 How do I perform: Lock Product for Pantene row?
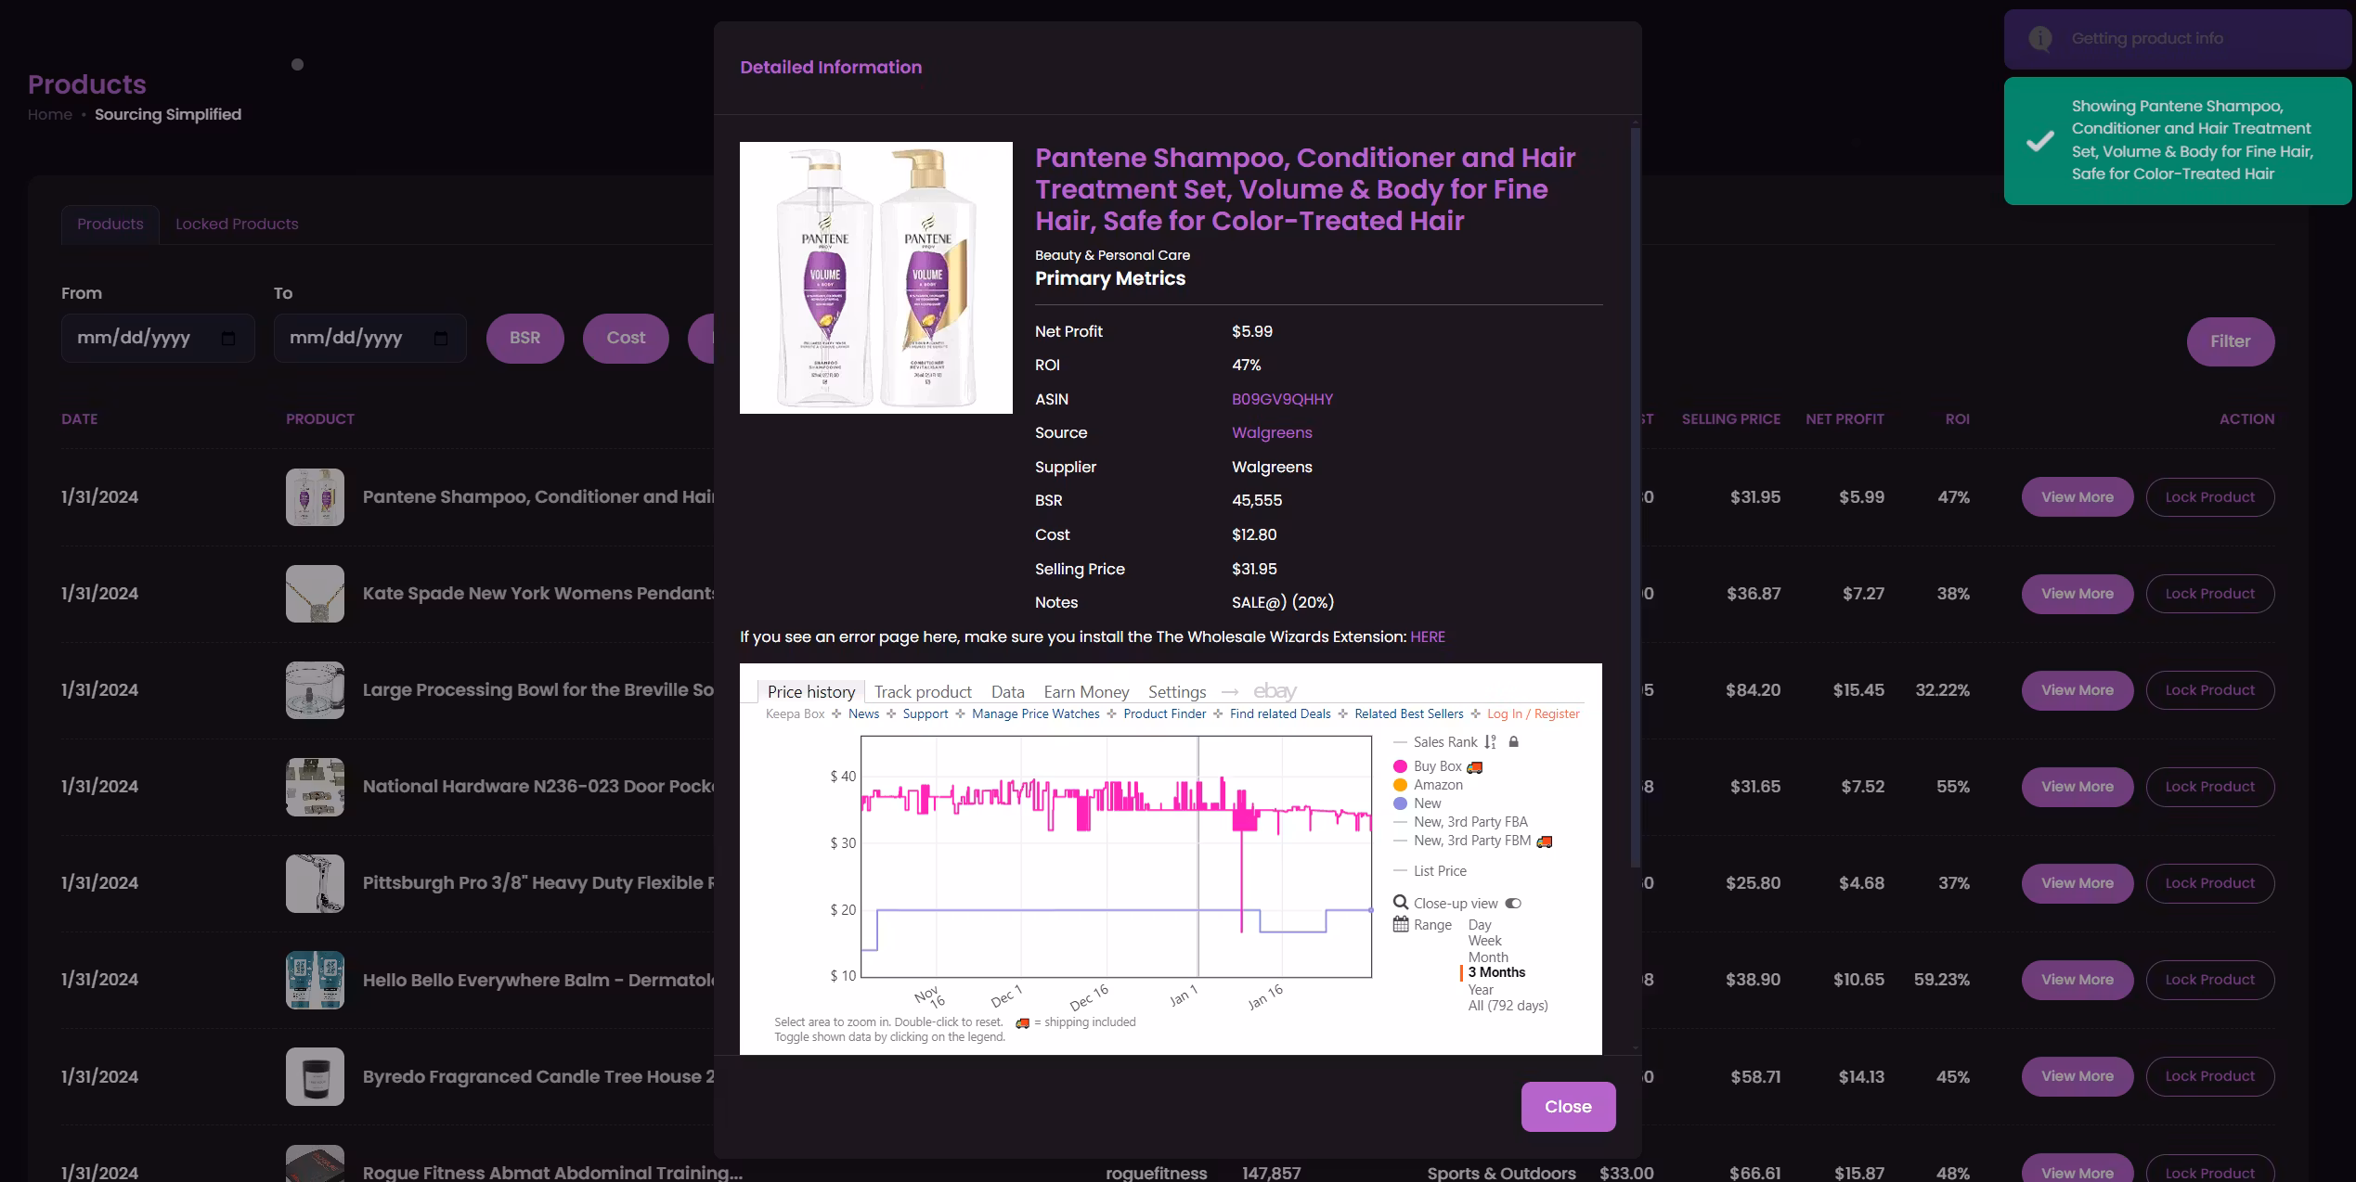[2209, 497]
